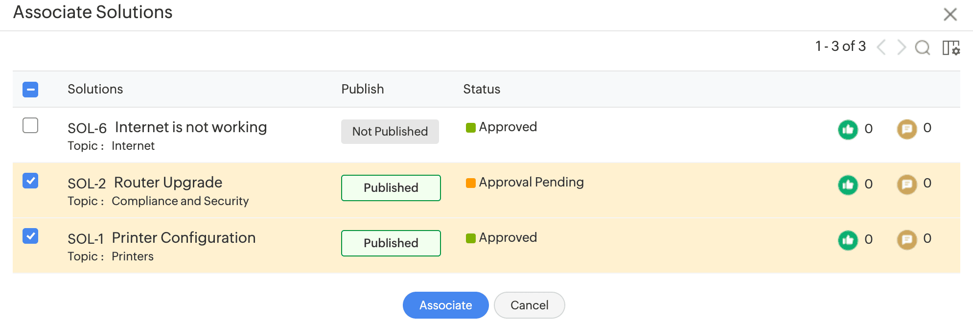Click the Not Published badge for SOL-6

(x=390, y=132)
